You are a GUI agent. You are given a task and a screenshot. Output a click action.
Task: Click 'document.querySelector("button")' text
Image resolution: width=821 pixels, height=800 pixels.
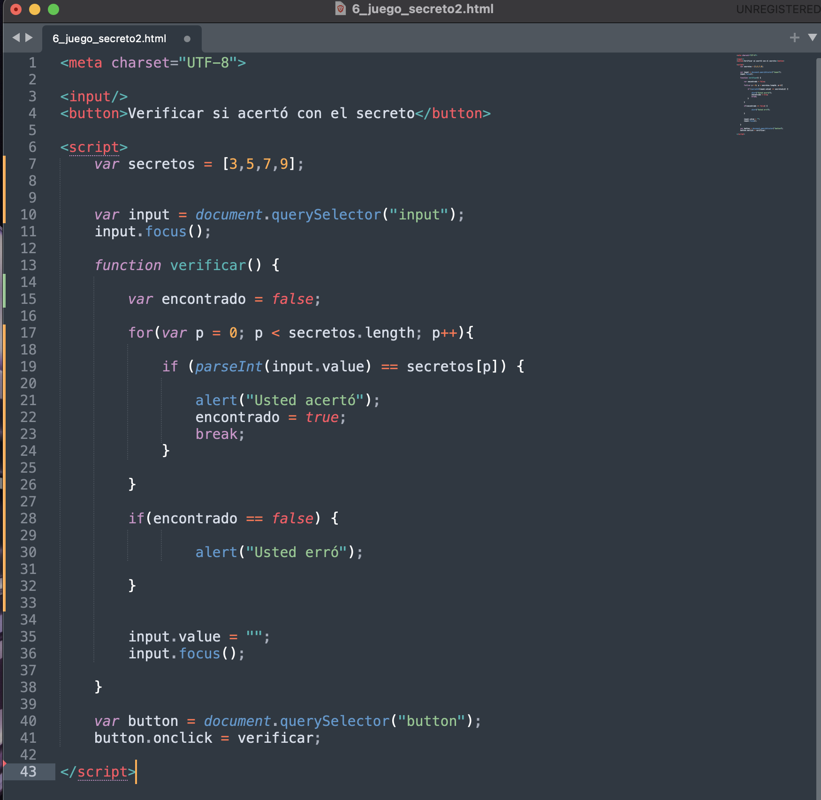click(x=338, y=721)
